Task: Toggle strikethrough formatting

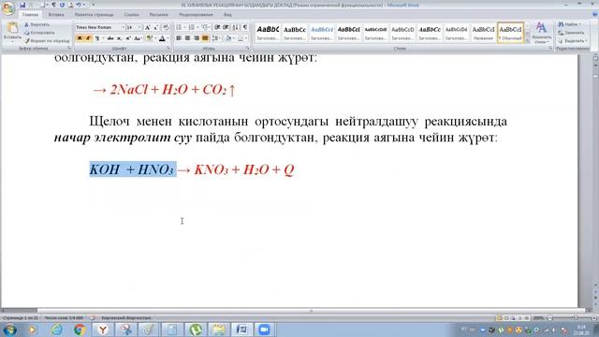Action: tap(110, 38)
